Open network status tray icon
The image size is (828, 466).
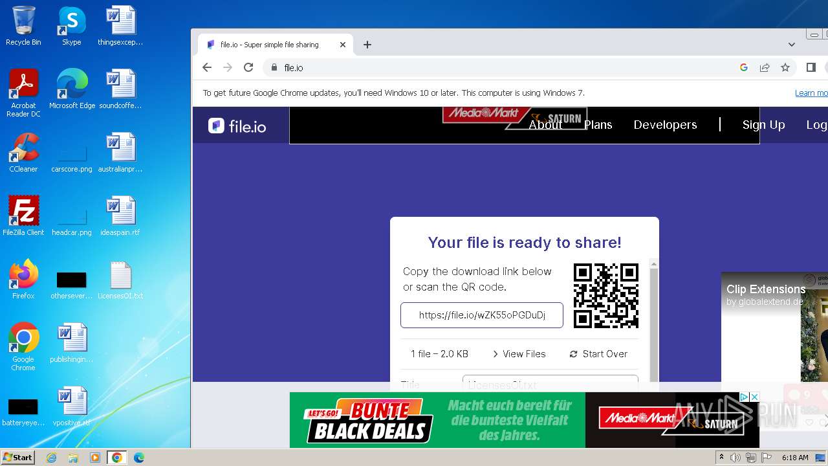(x=750, y=458)
